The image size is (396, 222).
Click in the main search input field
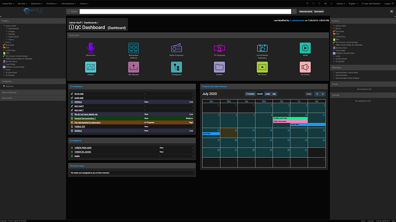(x=184, y=11)
